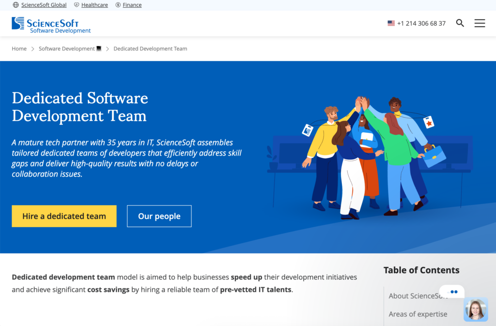This screenshot has height=326, width=496.
Task: Navigate to Home in the breadcrumb
Action: (x=19, y=48)
